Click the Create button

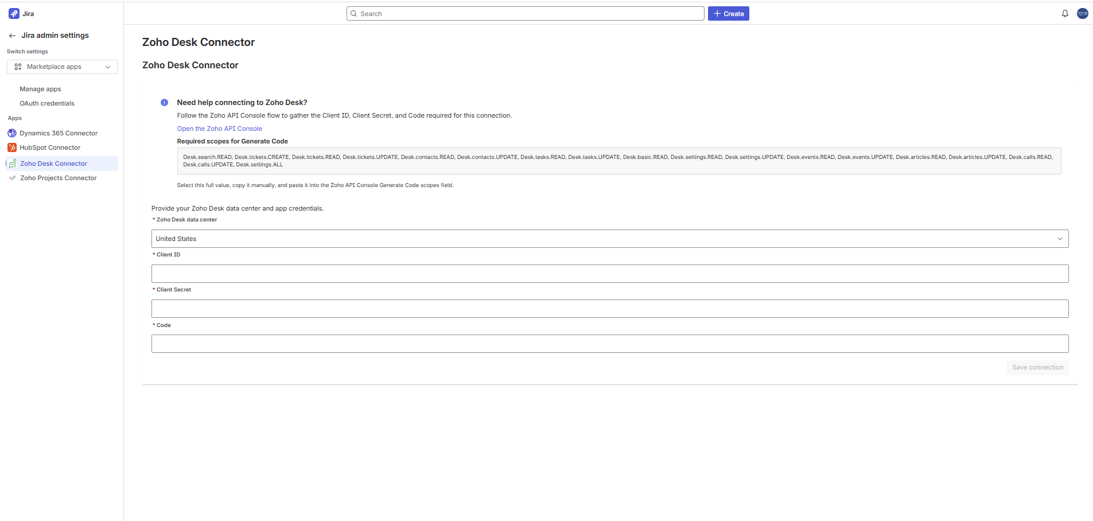728,13
